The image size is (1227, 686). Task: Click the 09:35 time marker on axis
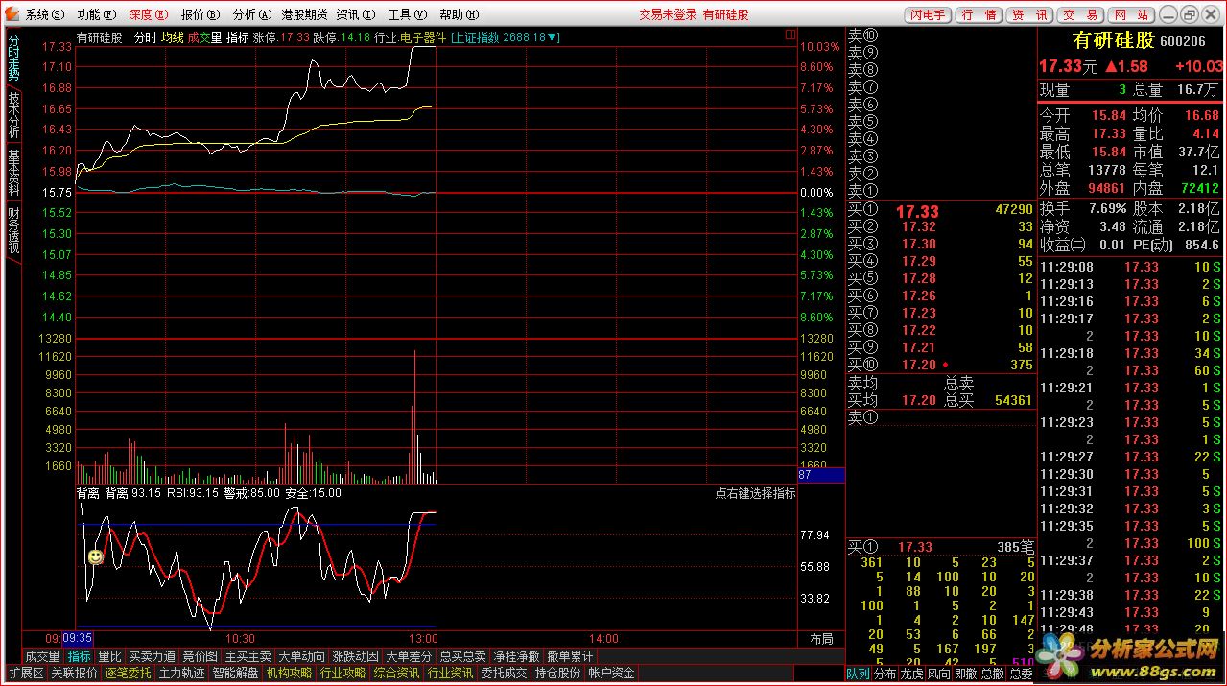pos(78,638)
